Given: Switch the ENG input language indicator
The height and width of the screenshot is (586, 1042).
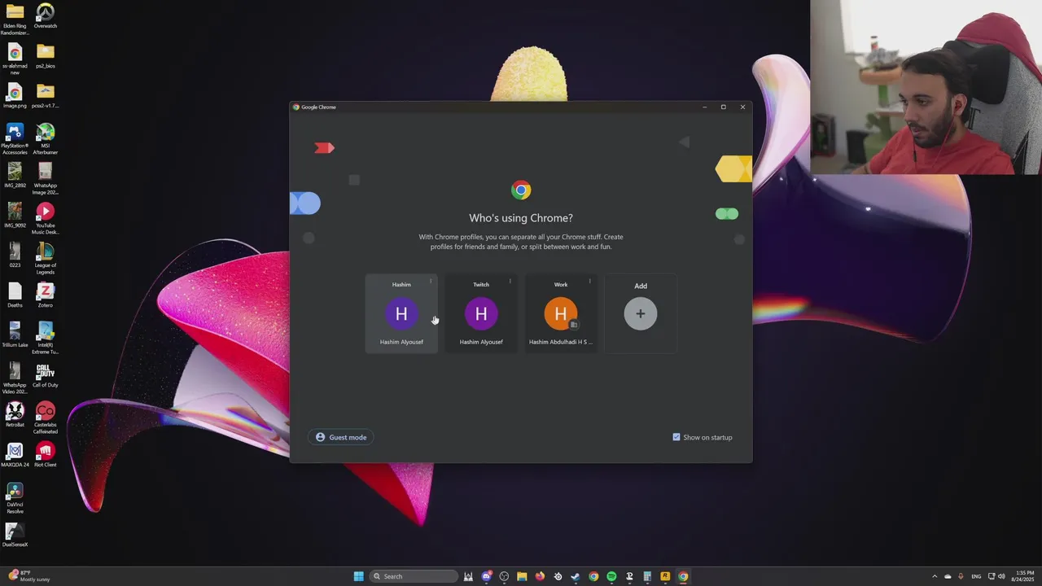Looking at the screenshot, I should click(x=976, y=576).
